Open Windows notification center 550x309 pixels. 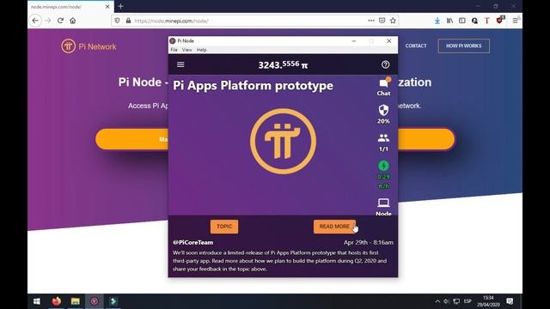(x=510, y=301)
